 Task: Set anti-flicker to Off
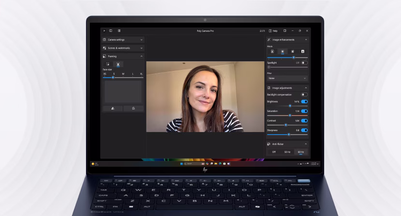click(x=273, y=152)
